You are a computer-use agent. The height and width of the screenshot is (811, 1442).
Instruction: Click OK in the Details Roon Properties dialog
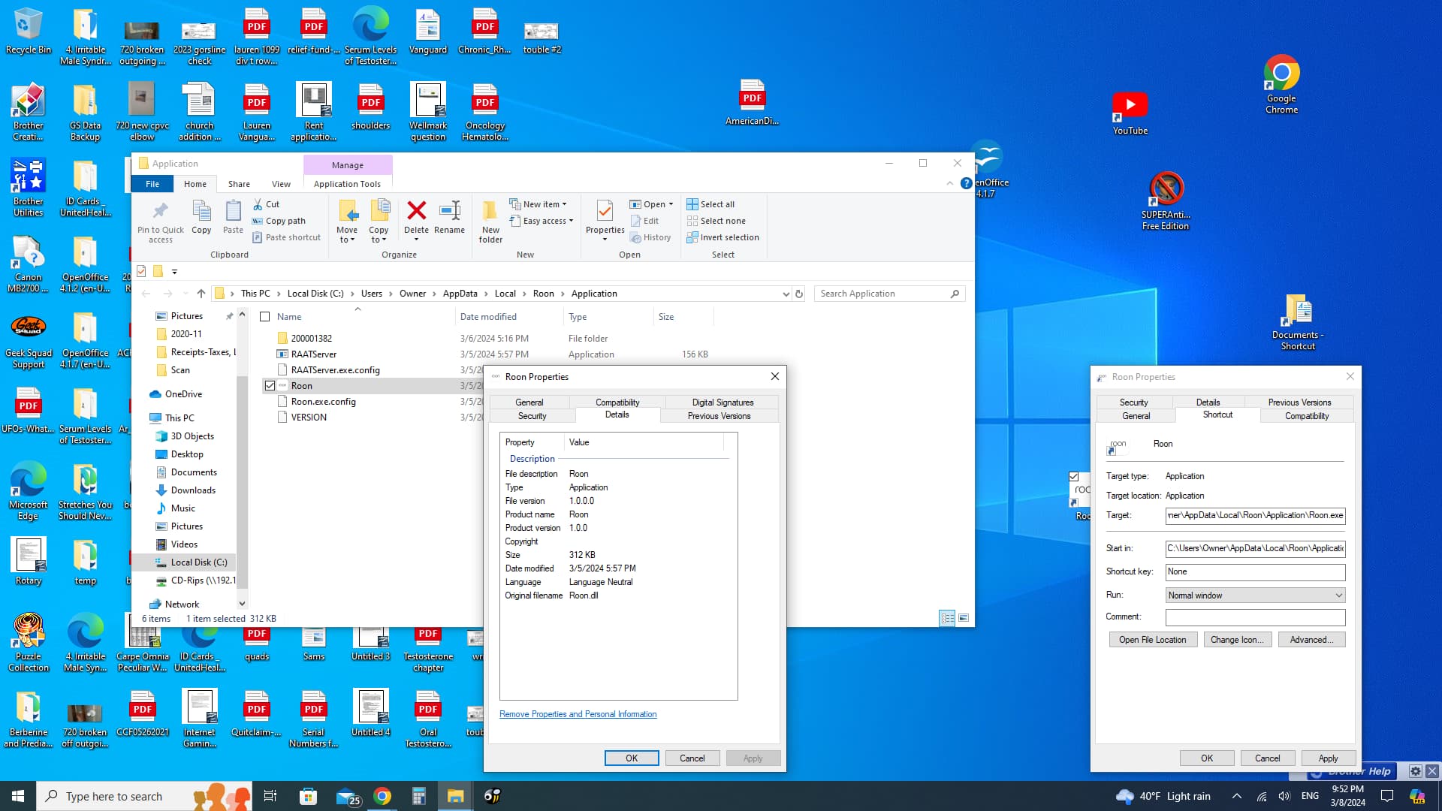tap(632, 758)
